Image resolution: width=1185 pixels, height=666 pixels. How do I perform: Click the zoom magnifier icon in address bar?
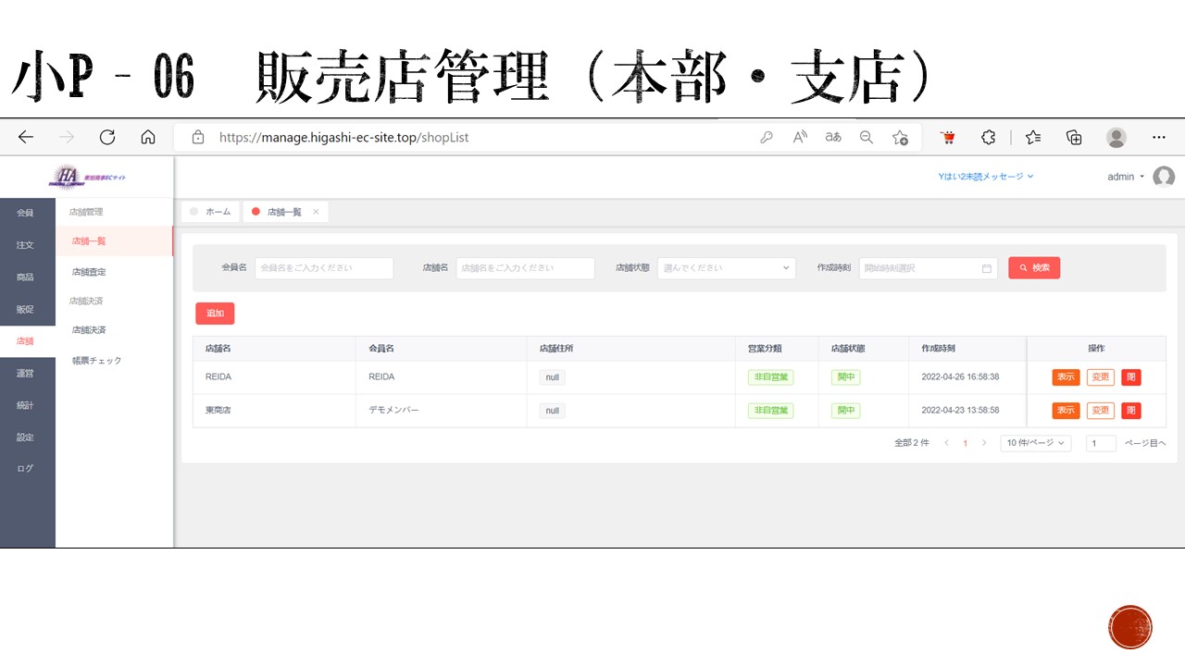pos(867,137)
